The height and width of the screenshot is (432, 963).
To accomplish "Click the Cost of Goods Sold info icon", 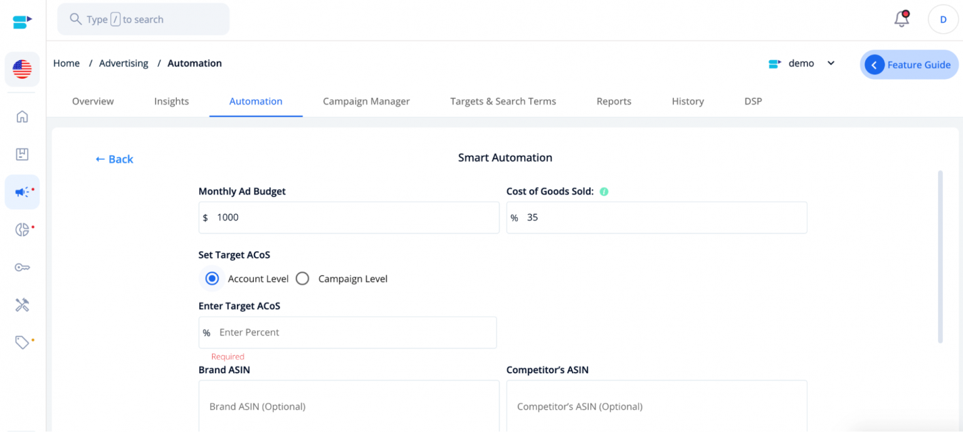I will (603, 191).
